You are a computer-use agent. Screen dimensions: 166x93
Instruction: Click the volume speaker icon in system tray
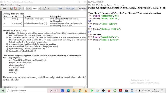pyautogui.click(x=145, y=91)
